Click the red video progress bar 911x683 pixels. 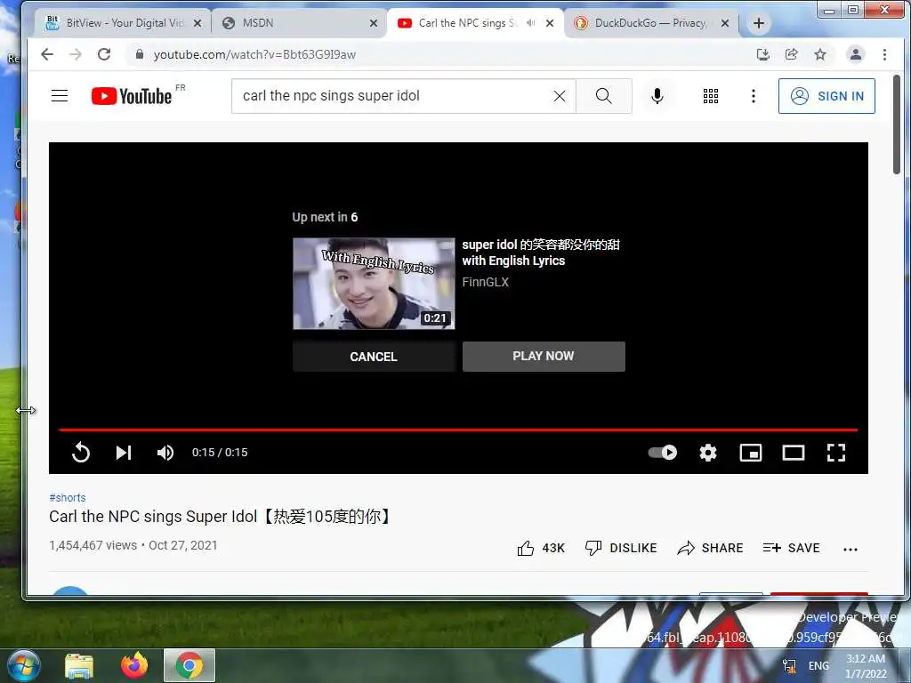point(458,430)
